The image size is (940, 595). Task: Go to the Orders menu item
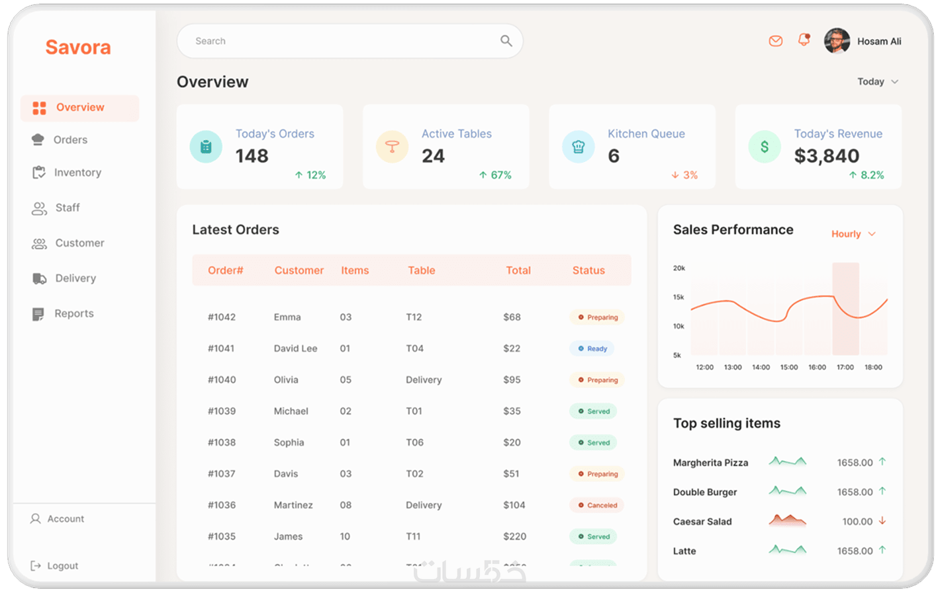pos(60,139)
